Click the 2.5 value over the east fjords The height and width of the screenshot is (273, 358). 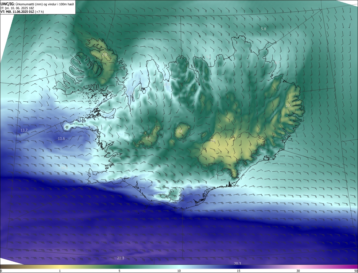(x=288, y=106)
